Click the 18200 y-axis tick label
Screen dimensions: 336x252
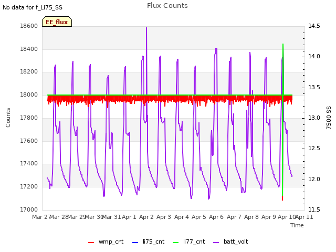pos(29,71)
